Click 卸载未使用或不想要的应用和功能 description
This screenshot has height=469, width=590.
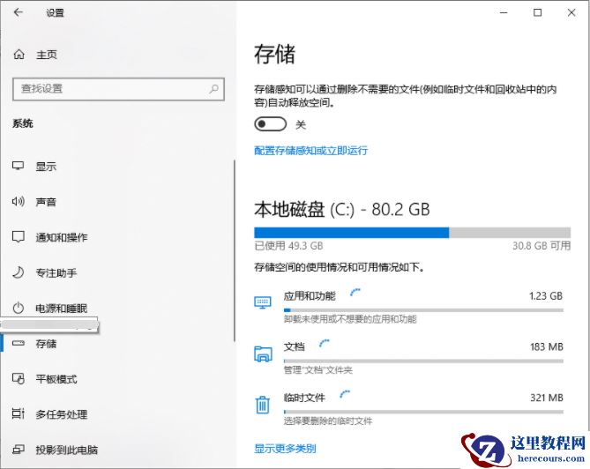click(x=350, y=319)
